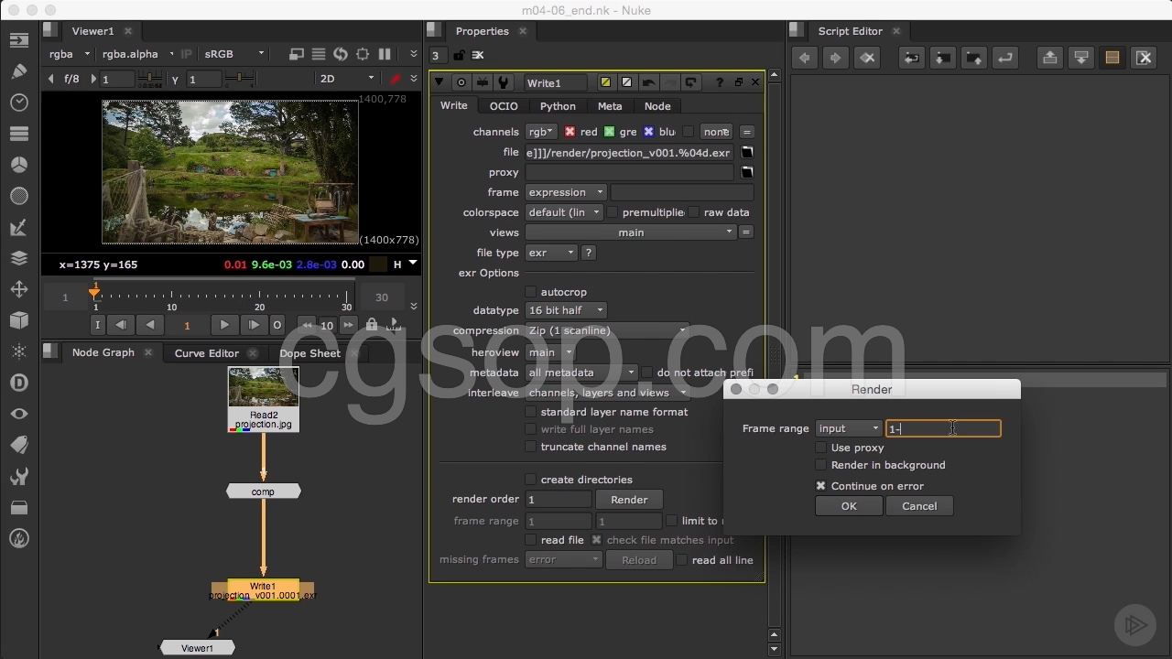Expand the compression Zip dropdown
1172x659 pixels.
(x=607, y=330)
